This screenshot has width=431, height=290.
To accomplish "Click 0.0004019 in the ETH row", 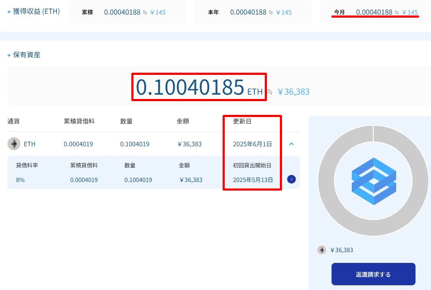I will coord(78,144).
